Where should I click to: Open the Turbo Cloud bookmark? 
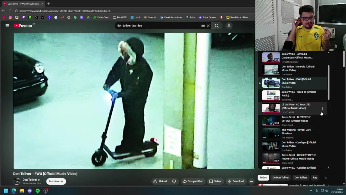(101, 17)
